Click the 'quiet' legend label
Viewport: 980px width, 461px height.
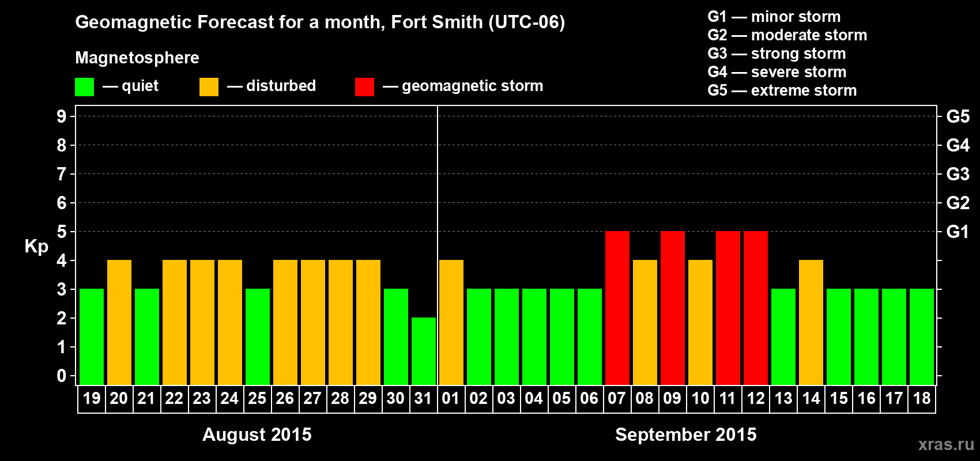[140, 86]
